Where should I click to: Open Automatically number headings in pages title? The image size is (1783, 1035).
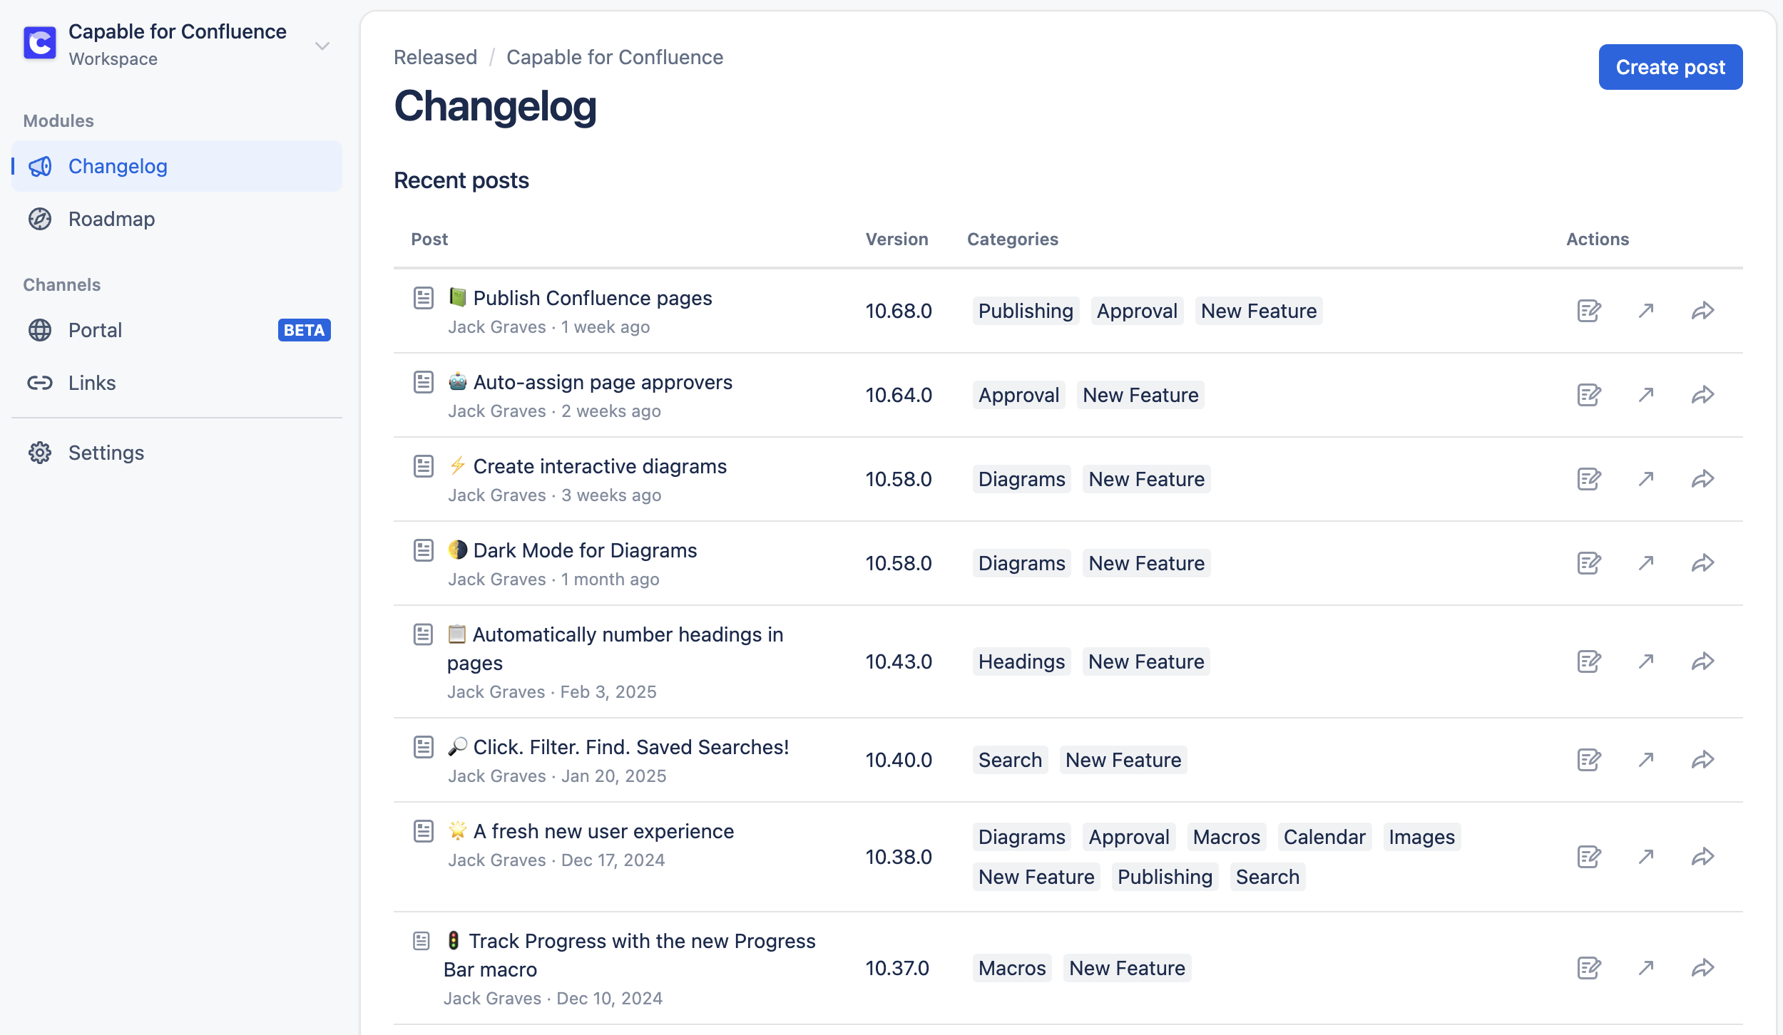(x=615, y=649)
